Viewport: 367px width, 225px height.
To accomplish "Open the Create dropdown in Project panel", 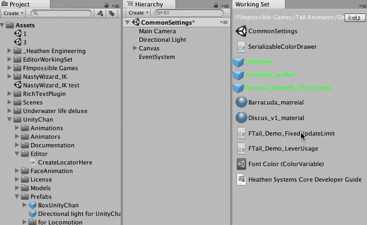I will tap(13, 13).
